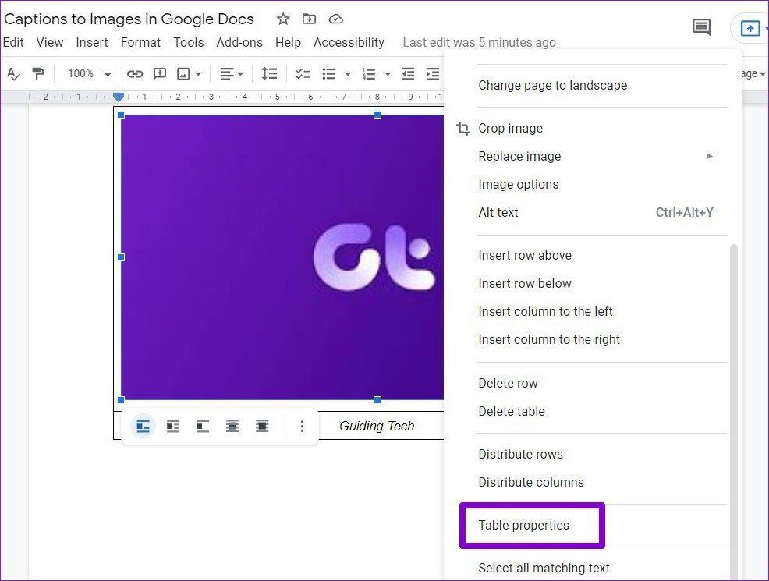Image resolution: width=769 pixels, height=581 pixels.
Task: Insert a checklist
Action: click(303, 74)
